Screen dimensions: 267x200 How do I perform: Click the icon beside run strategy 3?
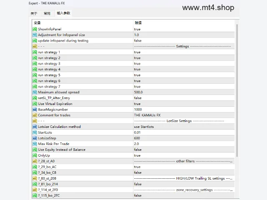tap(35, 64)
